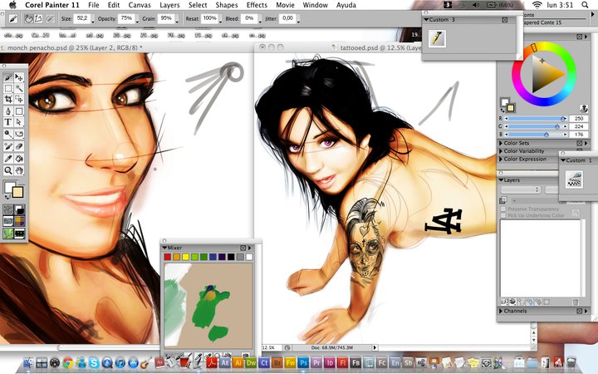Click the trash icon in the Layers panel
The width and height of the screenshot is (598, 374).
pyautogui.click(x=576, y=303)
